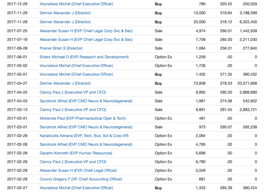Screen dimensions: 264x192
Task: Open Denner Alexander J link dated 2017-11-28
Action: (x=65, y=22)
